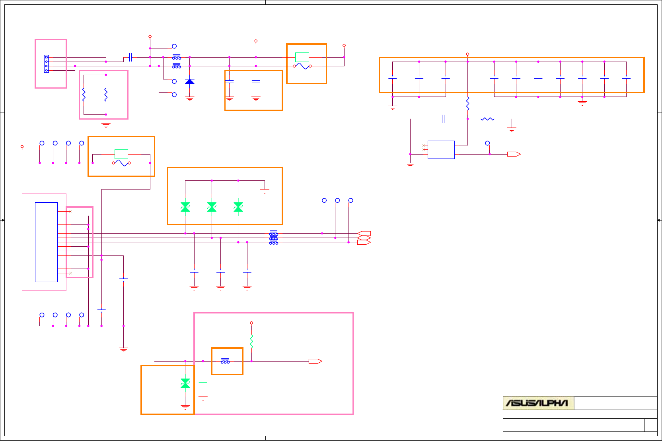This screenshot has height=441, width=662.
Task: Select leftmost of three green TVS diodes
Action: pos(185,207)
